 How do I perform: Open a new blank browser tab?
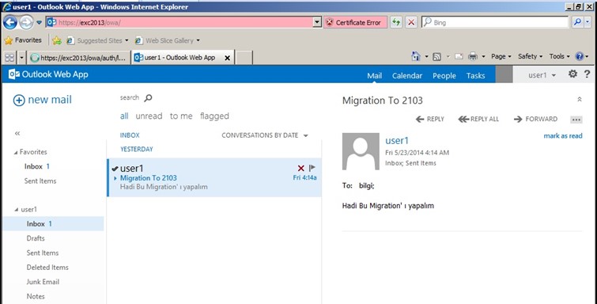tap(244, 58)
